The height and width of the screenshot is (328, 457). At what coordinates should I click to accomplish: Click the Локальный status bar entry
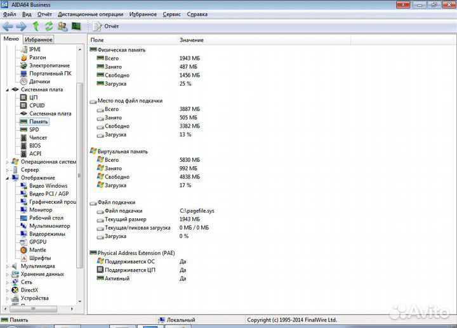click(181, 320)
